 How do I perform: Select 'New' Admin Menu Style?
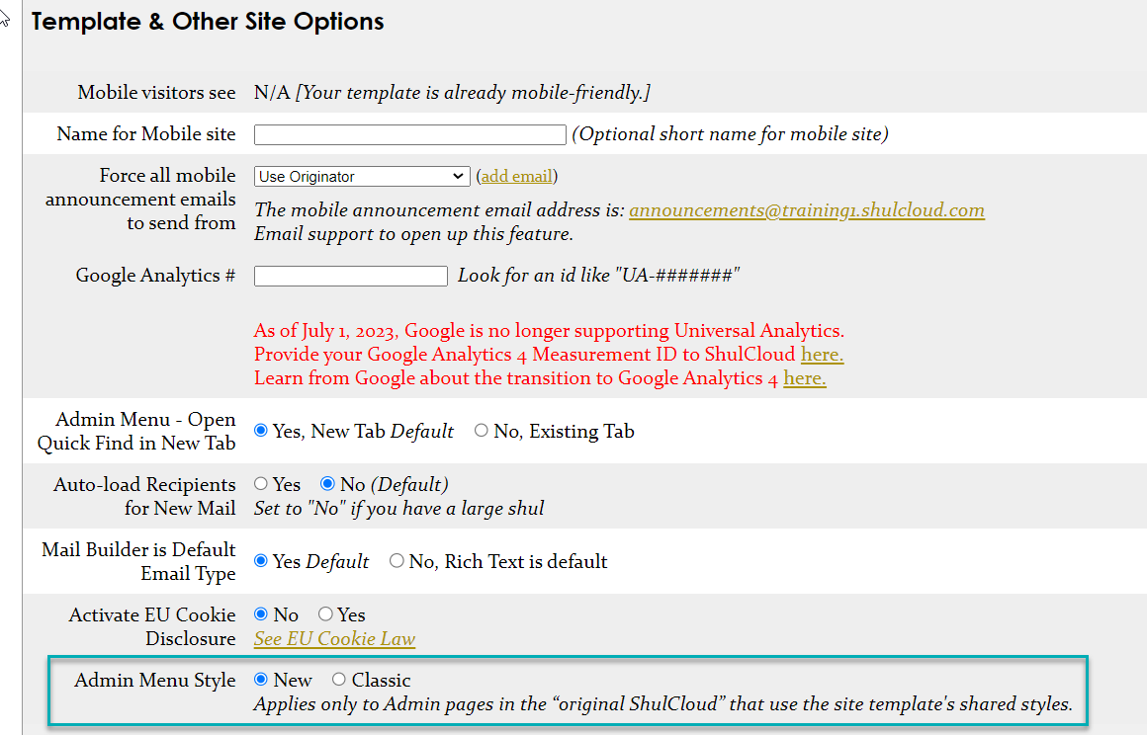click(x=260, y=680)
